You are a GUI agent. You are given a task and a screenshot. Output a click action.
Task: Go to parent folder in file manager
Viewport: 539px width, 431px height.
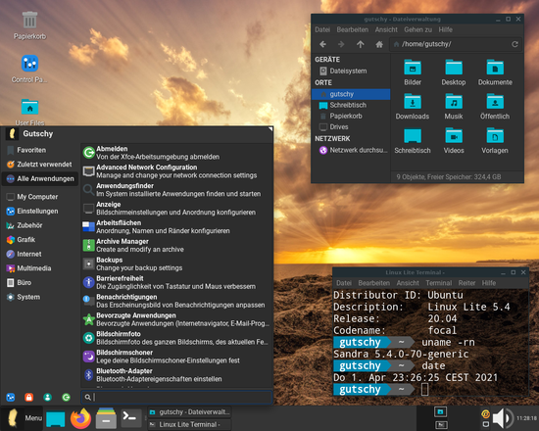tap(360, 44)
